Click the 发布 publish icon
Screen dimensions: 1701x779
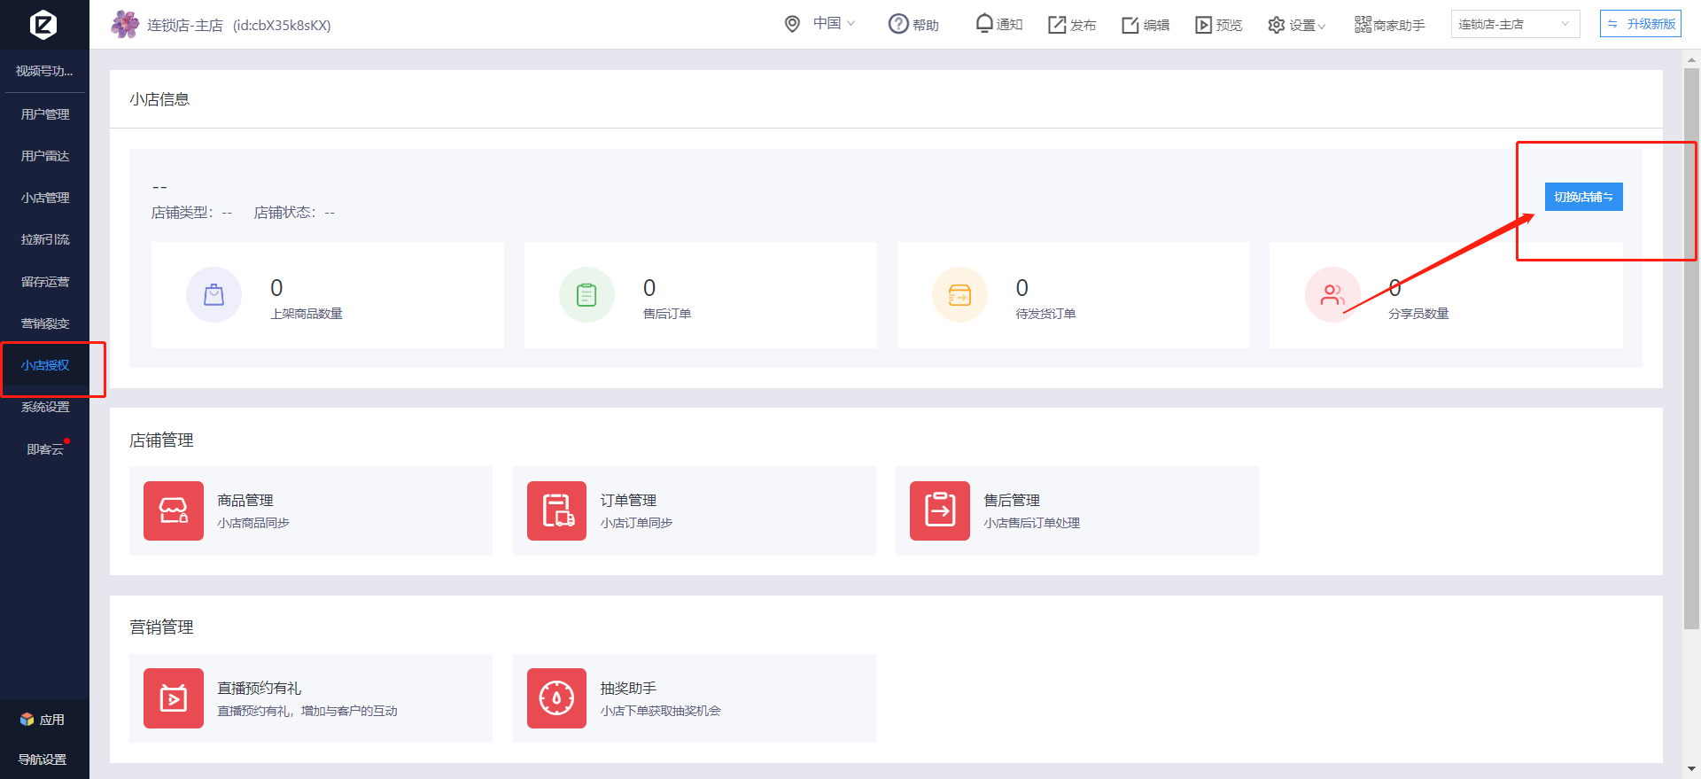point(1057,25)
